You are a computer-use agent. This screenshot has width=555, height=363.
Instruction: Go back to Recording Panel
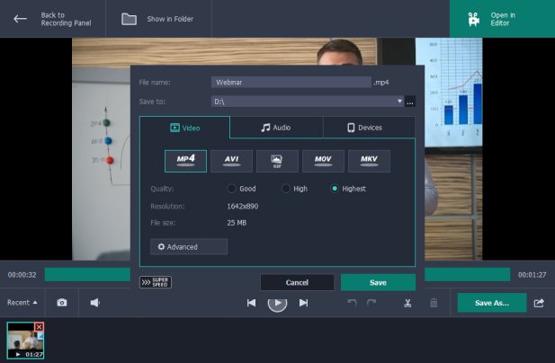point(52,19)
